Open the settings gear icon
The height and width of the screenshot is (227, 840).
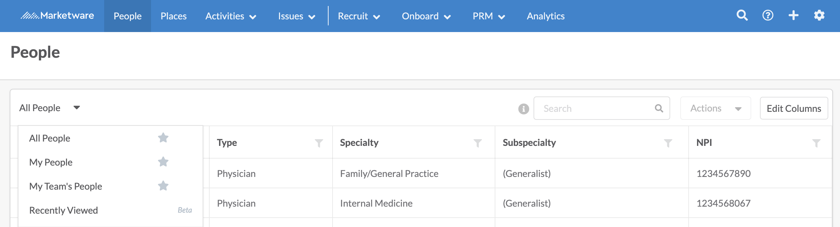click(x=819, y=15)
